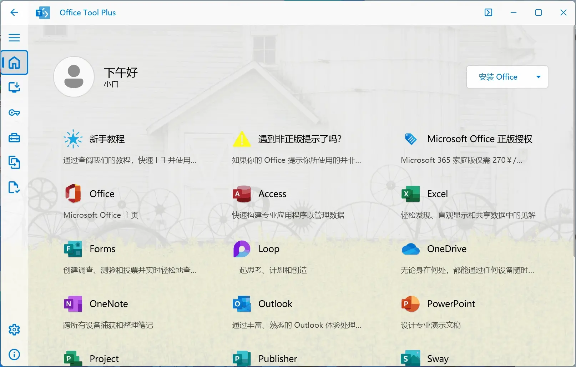The height and width of the screenshot is (367, 576).
Task: Click the 安装 Office button
Action: click(x=498, y=77)
